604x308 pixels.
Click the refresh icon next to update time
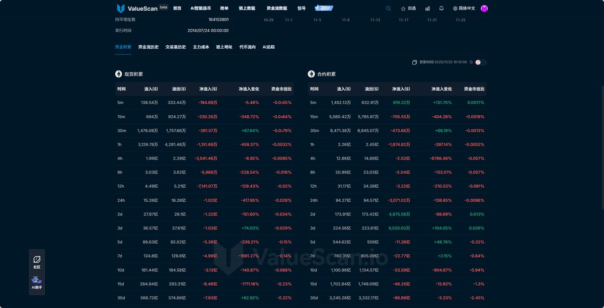(x=471, y=62)
